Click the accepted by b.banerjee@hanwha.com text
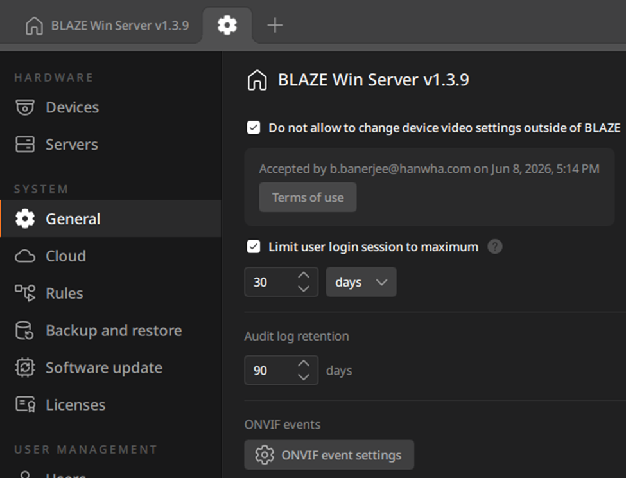 pos(429,169)
